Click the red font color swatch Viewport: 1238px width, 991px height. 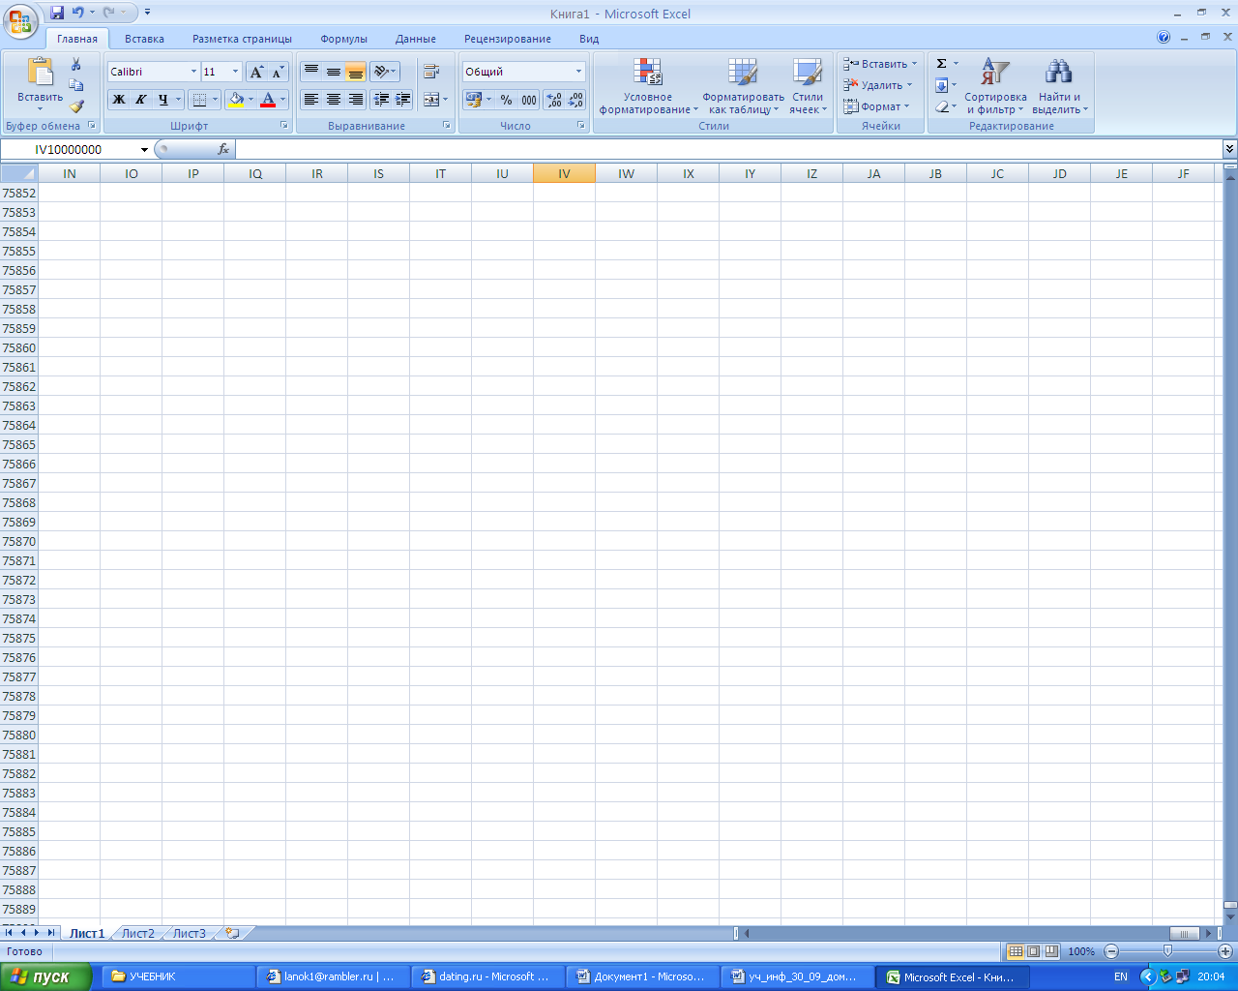tap(268, 100)
